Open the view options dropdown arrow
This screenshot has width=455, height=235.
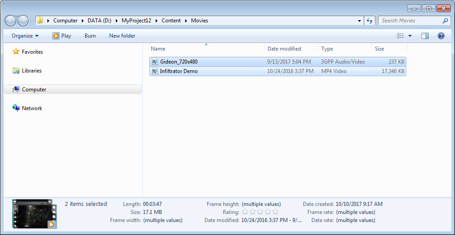(x=410, y=36)
